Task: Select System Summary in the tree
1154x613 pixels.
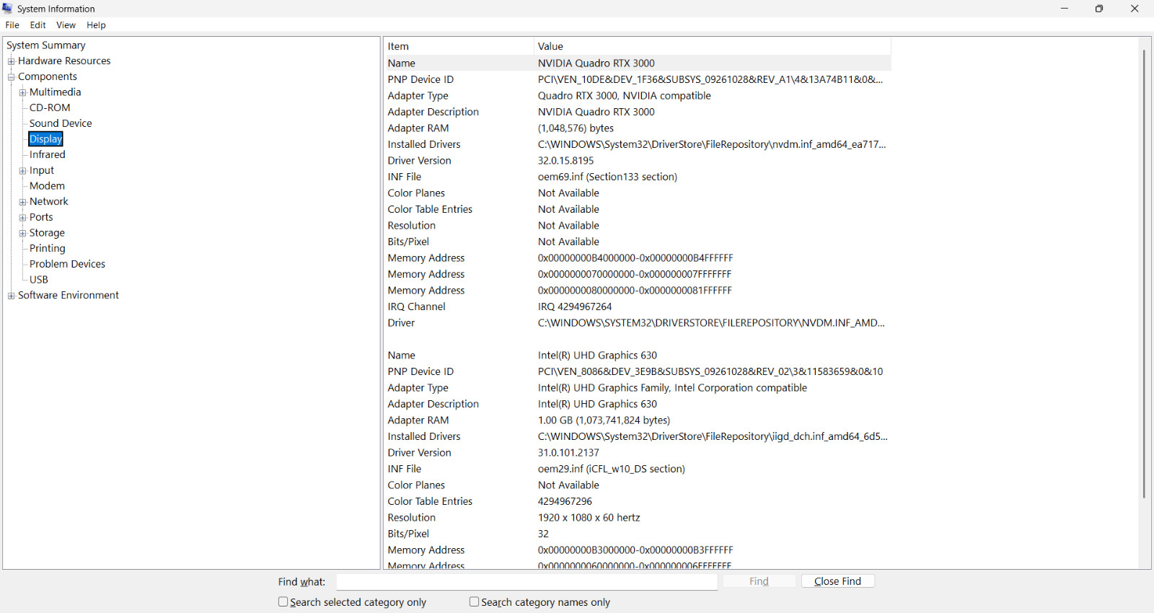Action: click(46, 45)
